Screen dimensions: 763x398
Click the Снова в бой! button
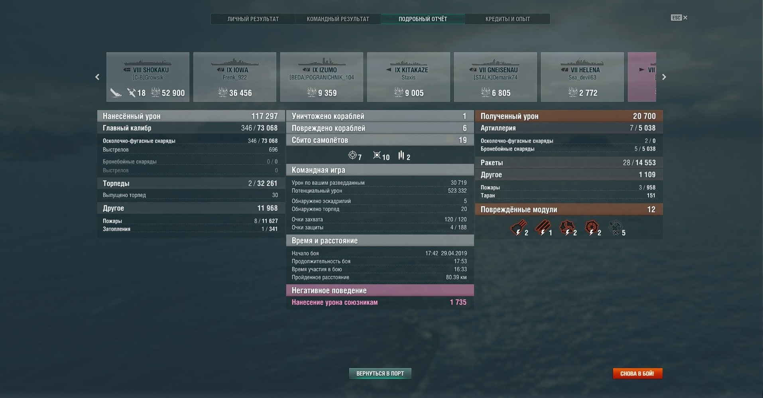(637, 373)
